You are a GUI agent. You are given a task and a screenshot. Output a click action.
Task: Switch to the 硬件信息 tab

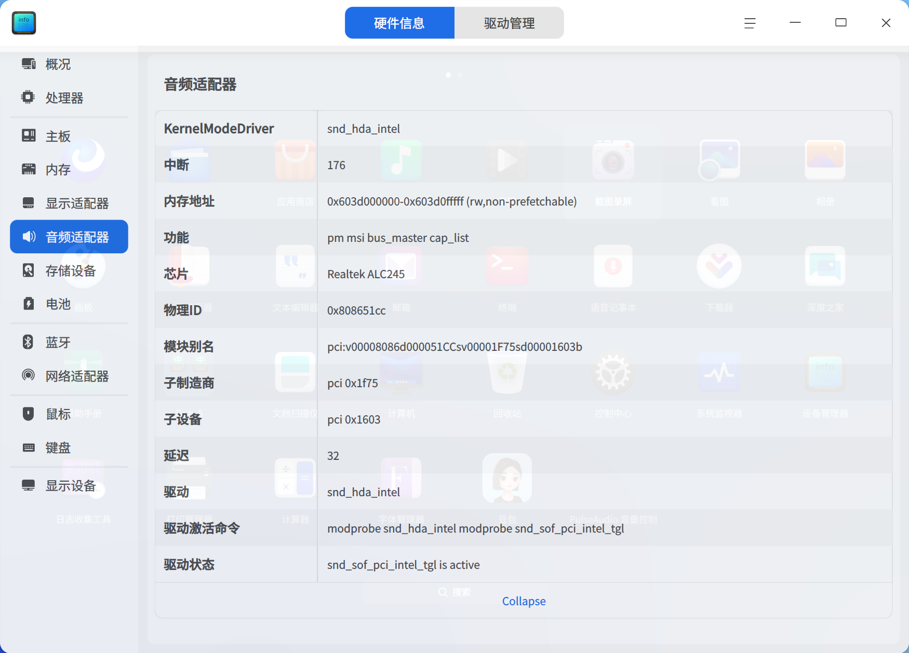click(x=399, y=23)
